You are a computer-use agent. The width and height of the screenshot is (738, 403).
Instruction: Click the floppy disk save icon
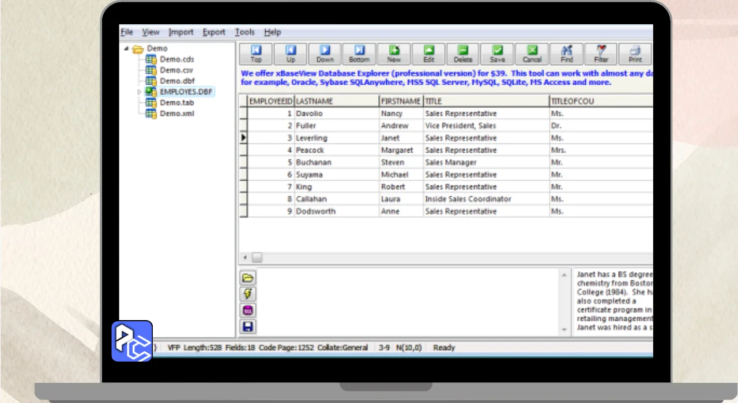pos(248,327)
